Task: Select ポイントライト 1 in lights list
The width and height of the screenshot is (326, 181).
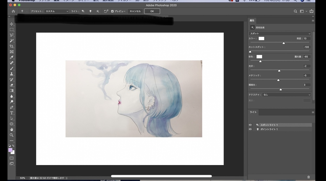Action: coord(284,129)
